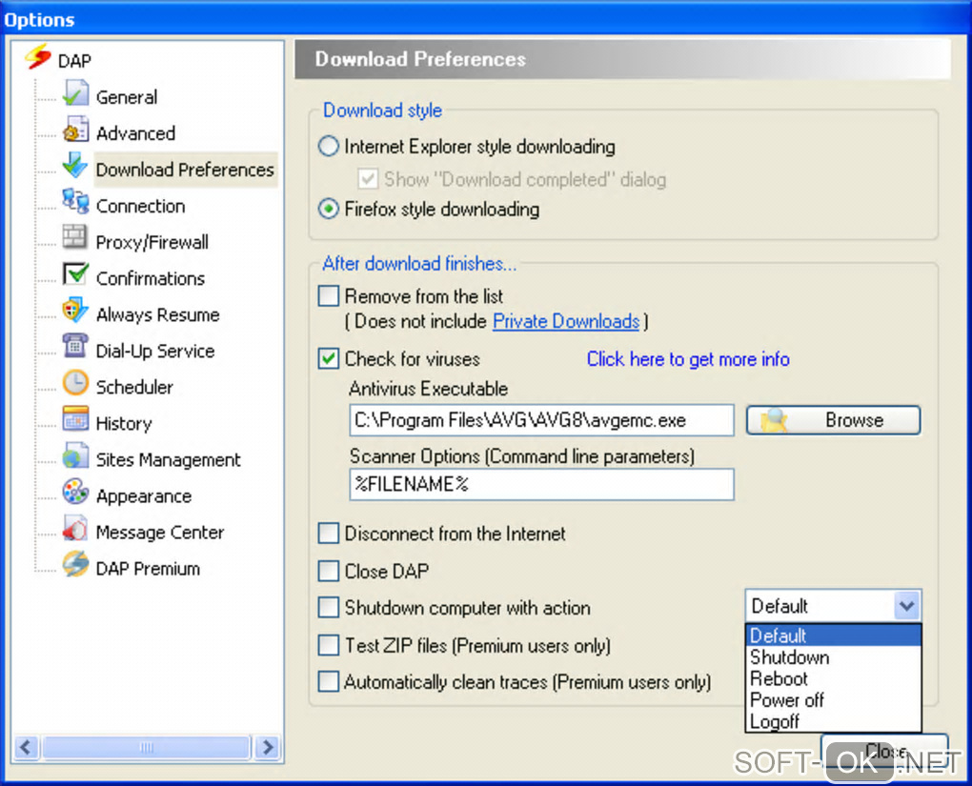Click the Dial-Up Service telephone icon
The height and width of the screenshot is (786, 972).
click(75, 347)
